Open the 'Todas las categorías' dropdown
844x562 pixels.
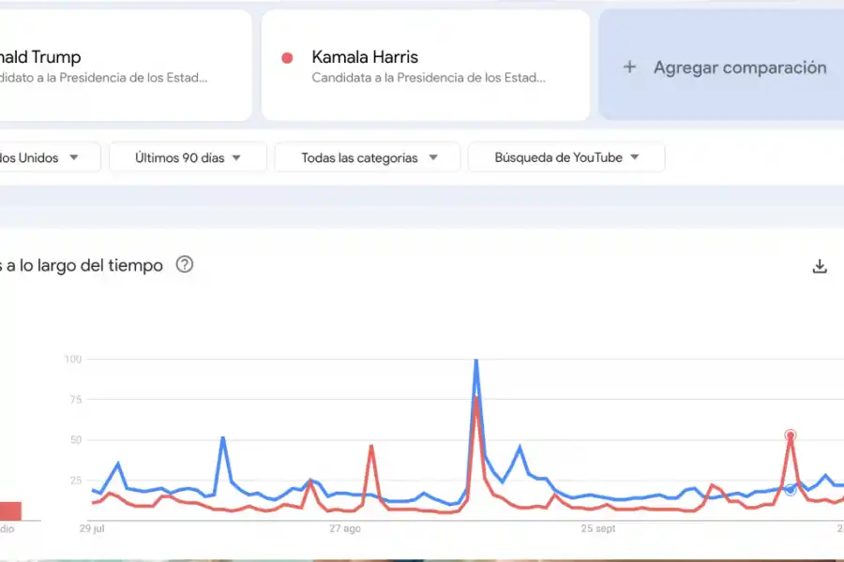(x=367, y=157)
